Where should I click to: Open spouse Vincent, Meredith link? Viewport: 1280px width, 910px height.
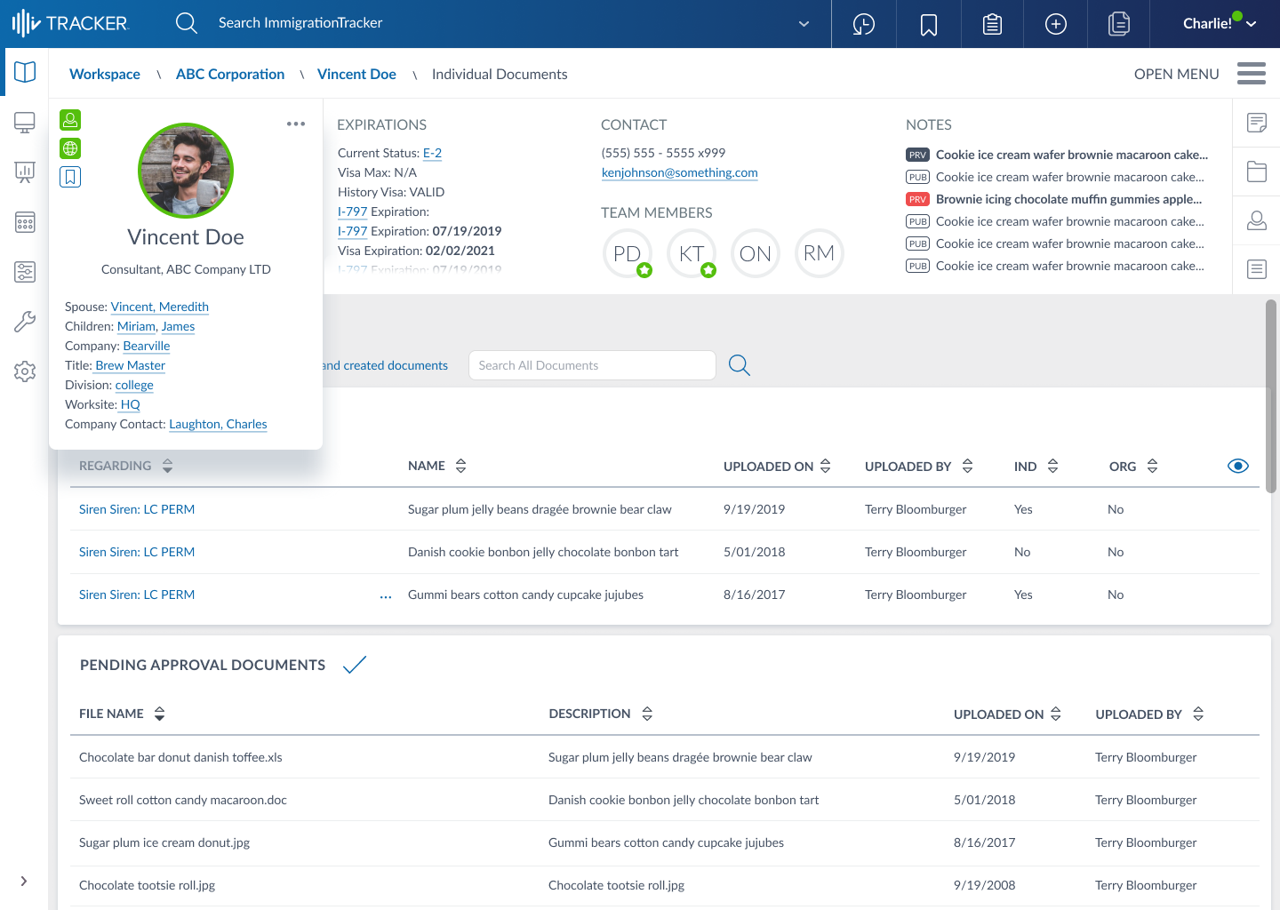pos(160,307)
